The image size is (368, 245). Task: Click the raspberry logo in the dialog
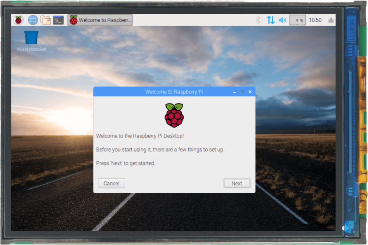(x=174, y=115)
